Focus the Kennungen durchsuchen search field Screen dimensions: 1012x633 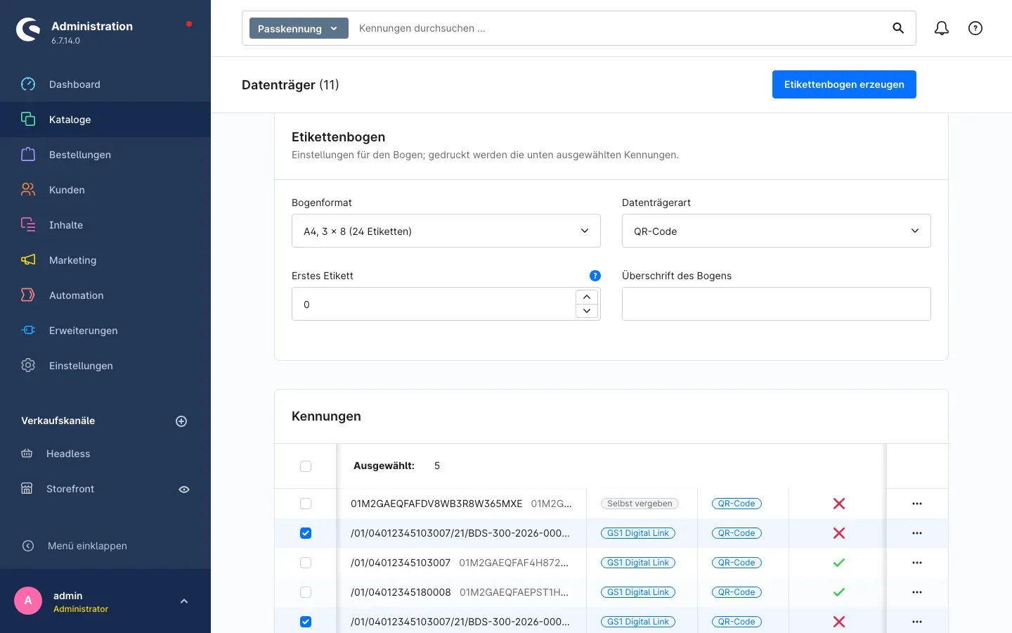[618, 28]
